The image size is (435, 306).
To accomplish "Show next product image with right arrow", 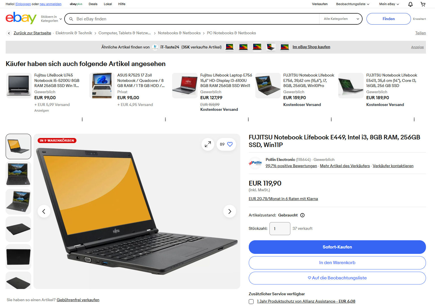I will coord(230,211).
